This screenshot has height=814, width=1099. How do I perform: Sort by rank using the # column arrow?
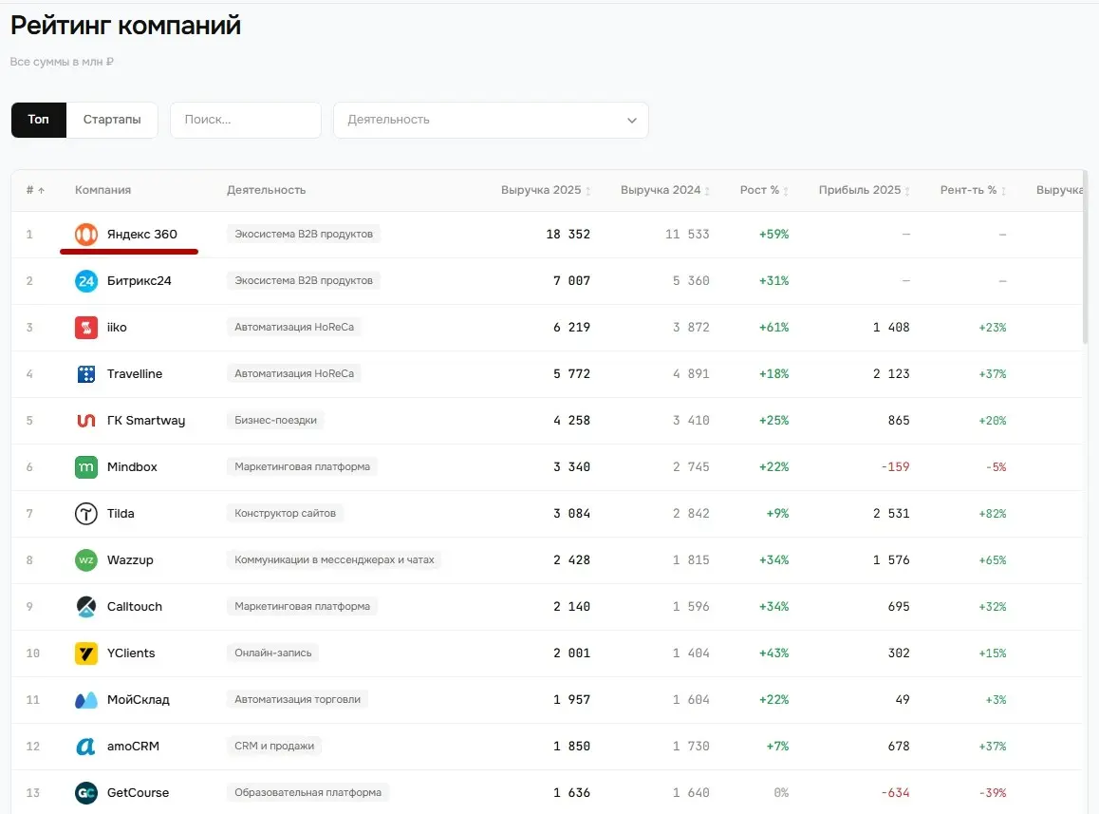(42, 190)
